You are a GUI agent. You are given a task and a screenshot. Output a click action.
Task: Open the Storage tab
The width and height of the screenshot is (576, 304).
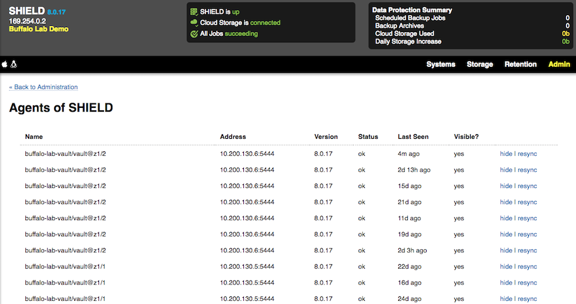(x=480, y=64)
